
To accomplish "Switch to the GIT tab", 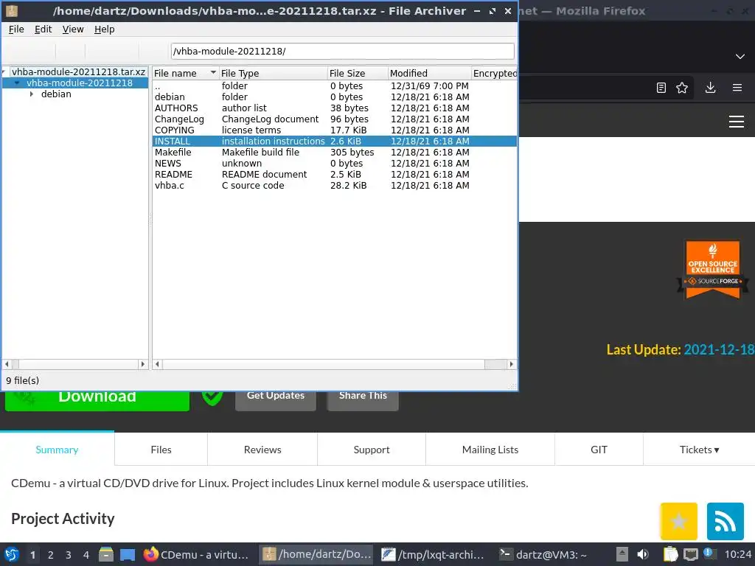I will tap(599, 450).
